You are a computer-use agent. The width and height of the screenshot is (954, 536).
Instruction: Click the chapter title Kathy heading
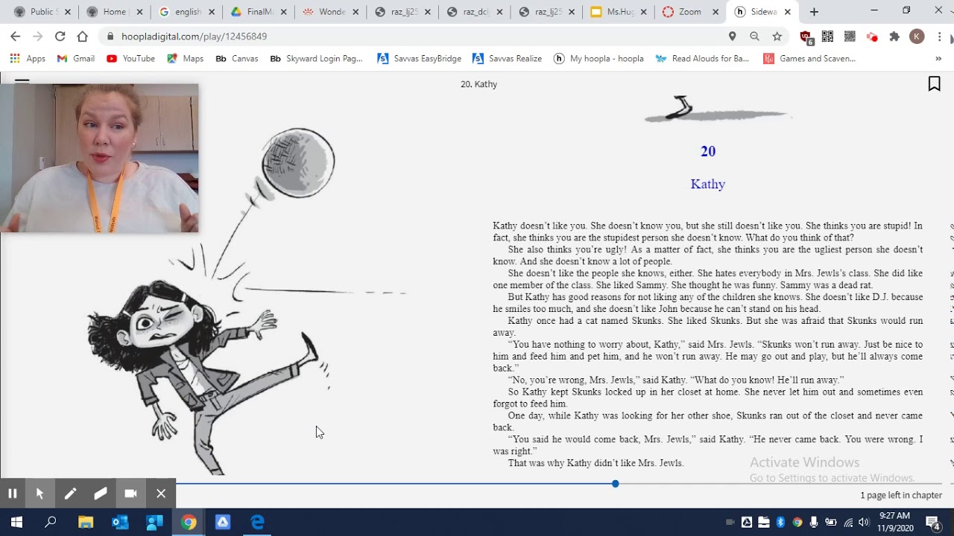click(x=707, y=184)
